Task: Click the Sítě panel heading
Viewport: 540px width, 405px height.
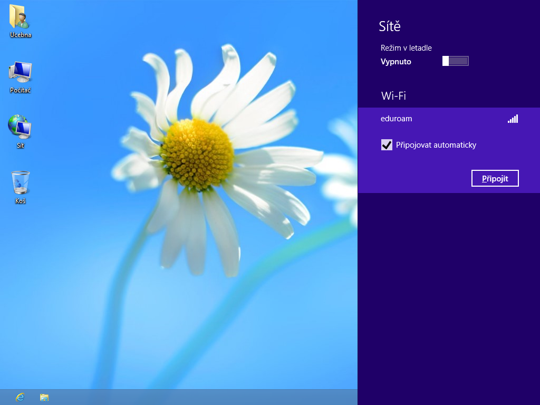Action: [390, 26]
